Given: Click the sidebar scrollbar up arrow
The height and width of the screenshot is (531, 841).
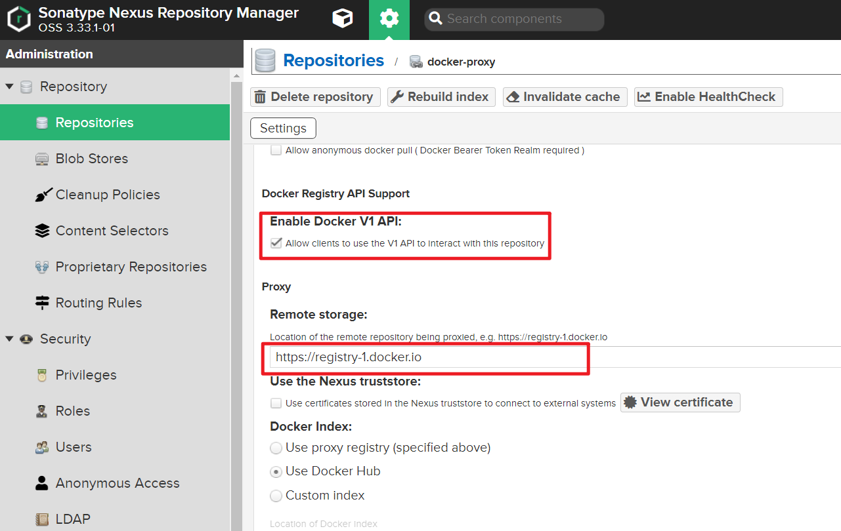Looking at the screenshot, I should click(x=236, y=76).
